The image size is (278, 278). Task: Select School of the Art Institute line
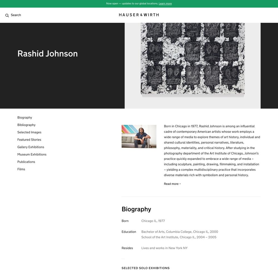[x=179, y=237]
